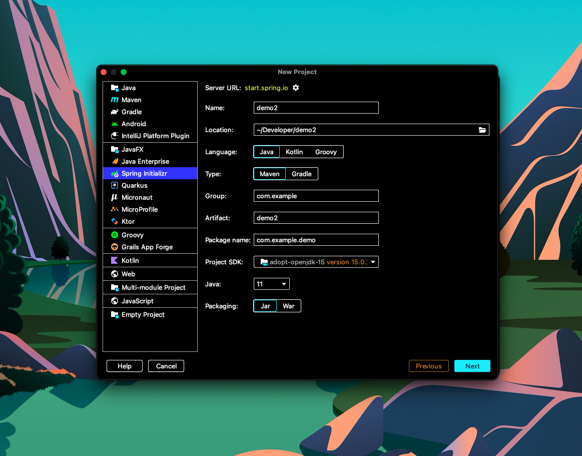Click the MicroProfile icon
Screen dimensions: 582x456
(115, 209)
